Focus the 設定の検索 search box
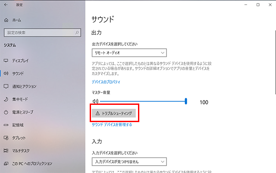This screenshot has width=276, height=173. (x=42, y=33)
